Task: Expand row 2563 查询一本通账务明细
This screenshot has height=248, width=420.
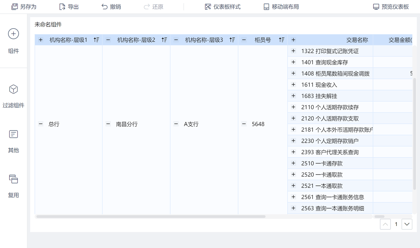Action: (x=293, y=208)
